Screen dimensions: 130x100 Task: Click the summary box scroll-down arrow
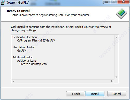[116, 77]
